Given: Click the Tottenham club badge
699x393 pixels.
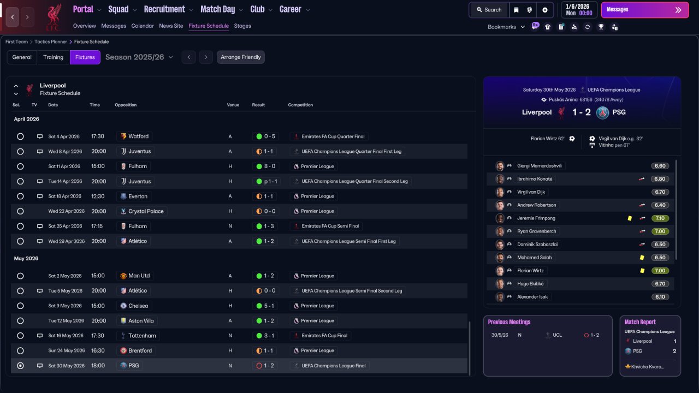Looking at the screenshot, I should pos(123,336).
